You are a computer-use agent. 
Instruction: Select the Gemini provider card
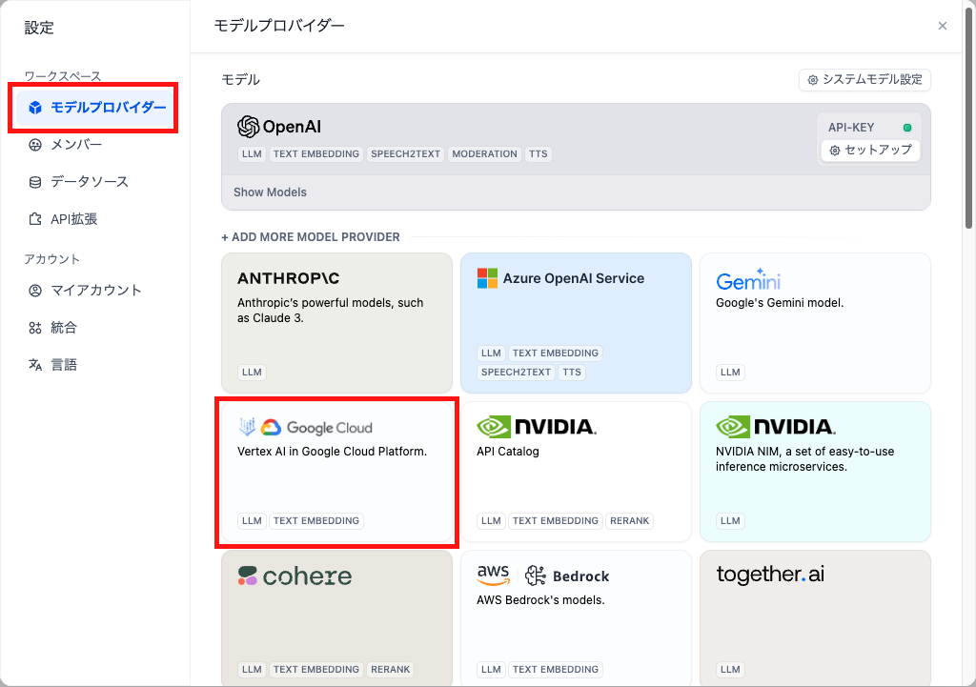815,323
